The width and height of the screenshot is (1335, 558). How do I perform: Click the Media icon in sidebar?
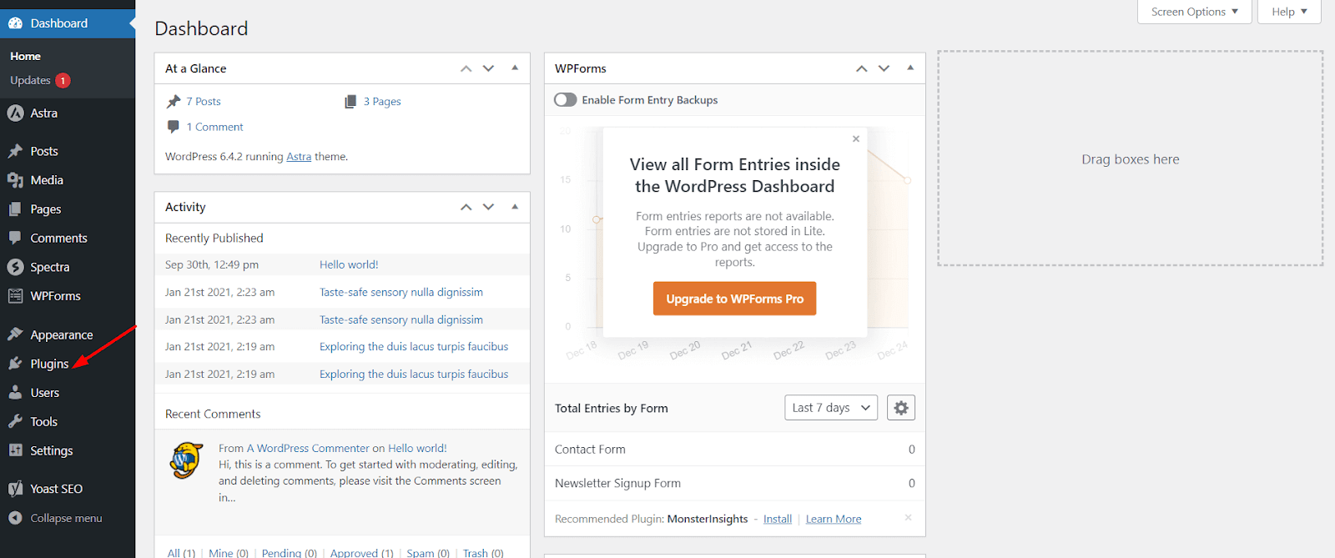click(x=15, y=180)
